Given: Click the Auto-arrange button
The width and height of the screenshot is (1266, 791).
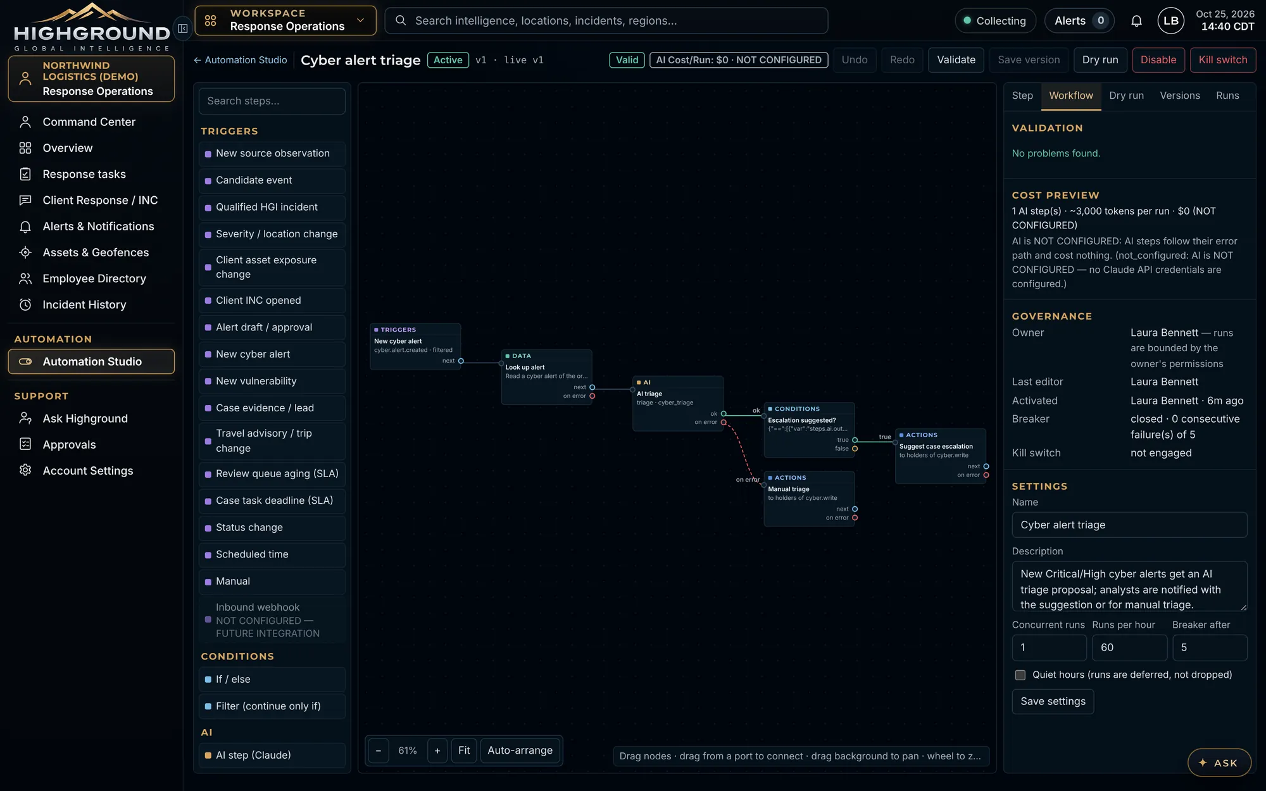Looking at the screenshot, I should 520,751.
